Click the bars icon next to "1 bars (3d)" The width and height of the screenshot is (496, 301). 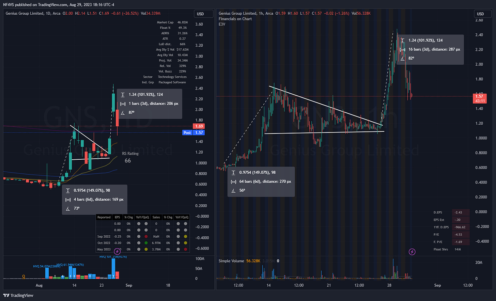click(123, 104)
